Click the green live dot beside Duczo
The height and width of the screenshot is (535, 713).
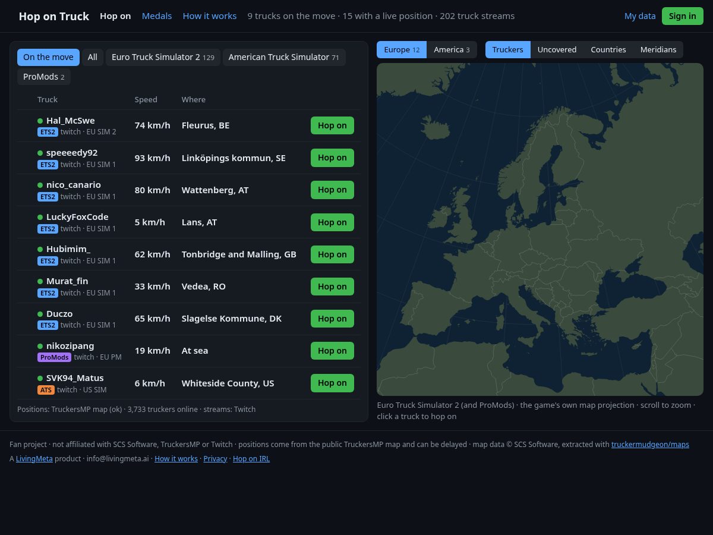pos(40,314)
